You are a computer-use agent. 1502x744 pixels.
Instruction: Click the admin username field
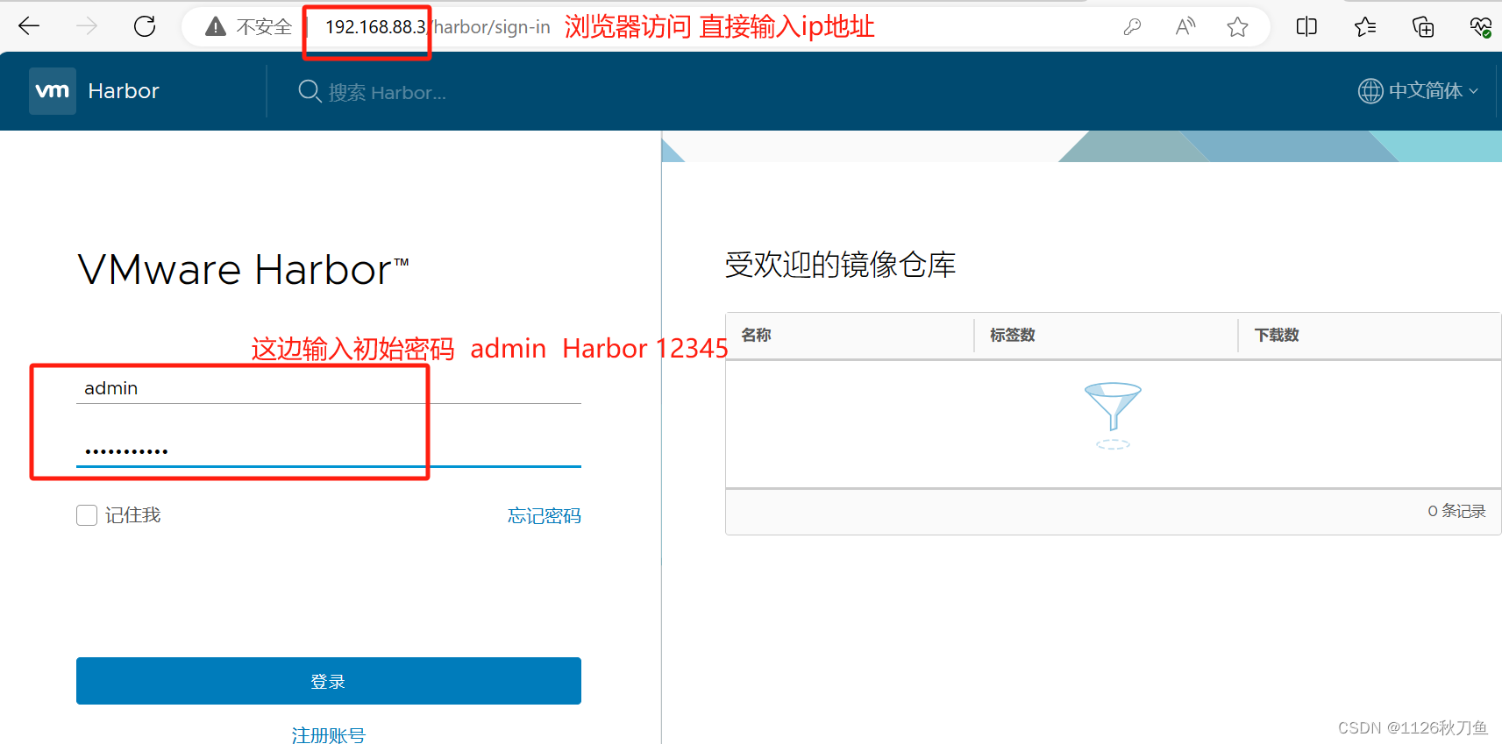(x=329, y=388)
